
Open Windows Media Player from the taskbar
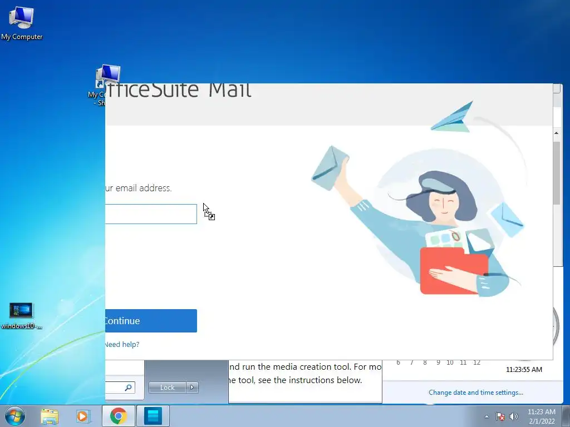83,416
